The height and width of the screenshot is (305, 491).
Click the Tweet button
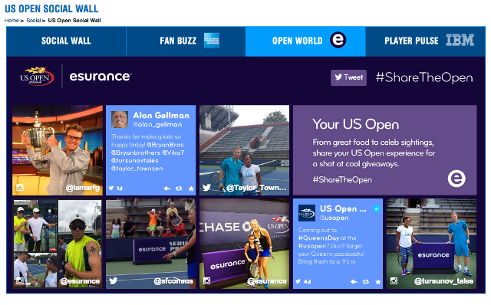(348, 77)
